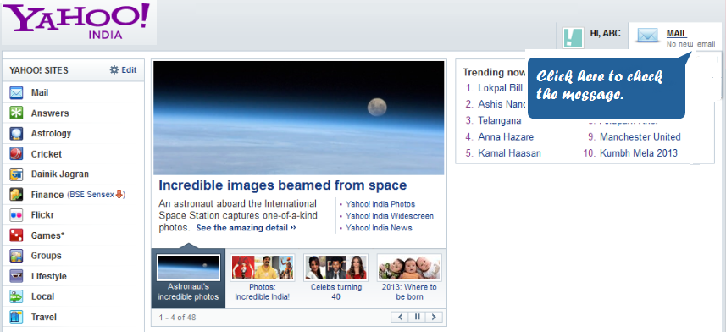
Task: Click the BSE Sensex text link
Action: (91, 195)
